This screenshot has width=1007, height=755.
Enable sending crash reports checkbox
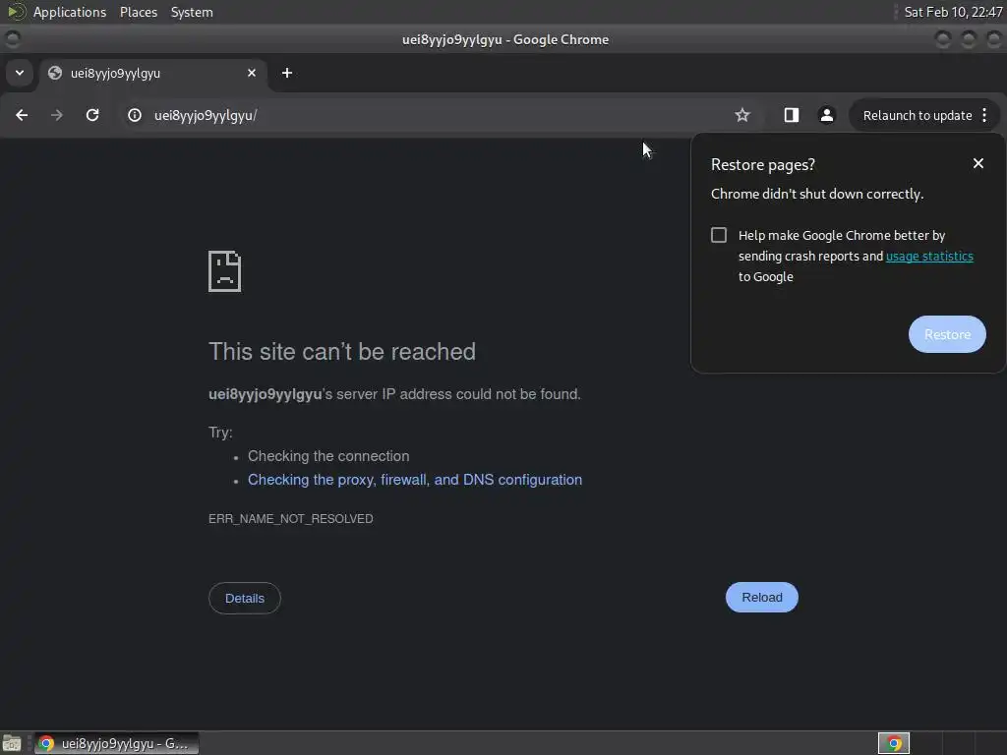point(719,235)
